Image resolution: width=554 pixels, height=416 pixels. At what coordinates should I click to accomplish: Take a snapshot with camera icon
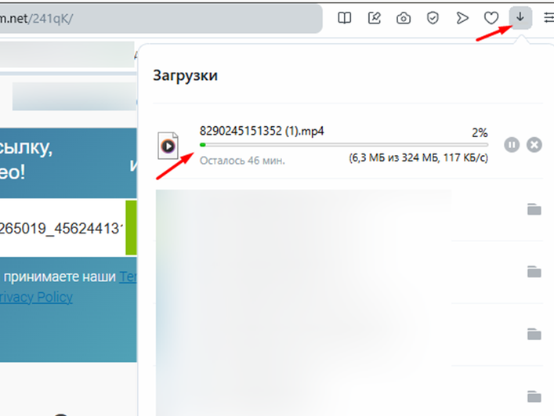point(404,18)
